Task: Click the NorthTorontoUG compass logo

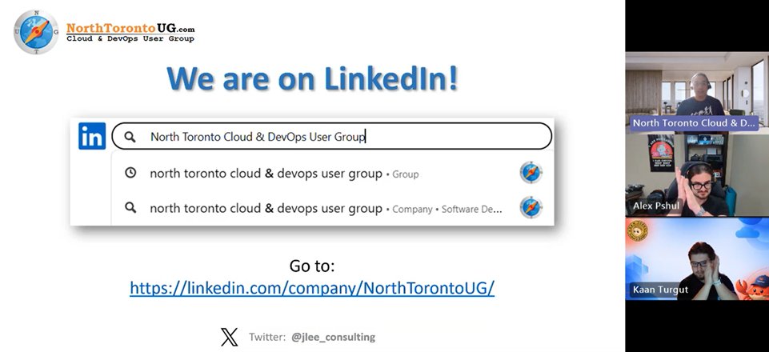Action: pyautogui.click(x=36, y=32)
